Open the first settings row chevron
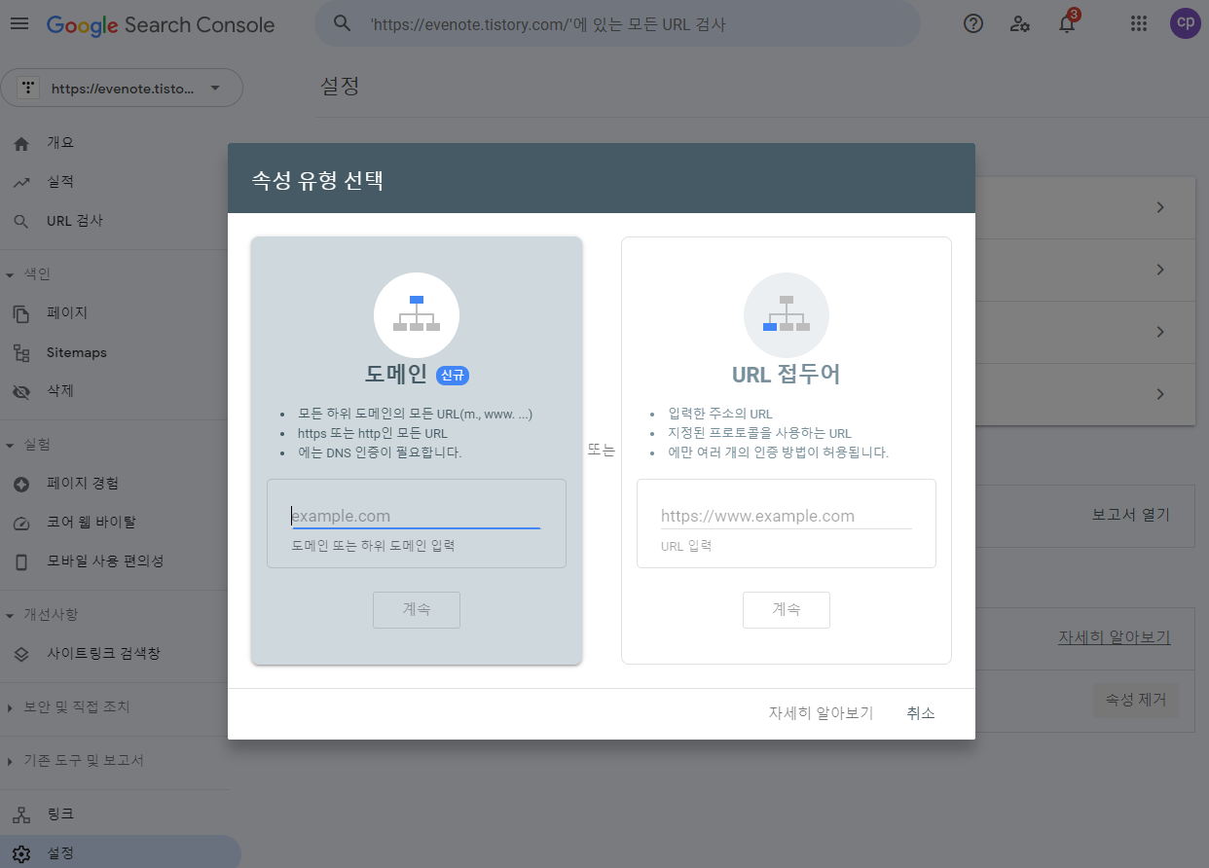This screenshot has height=868, width=1209. [1160, 207]
